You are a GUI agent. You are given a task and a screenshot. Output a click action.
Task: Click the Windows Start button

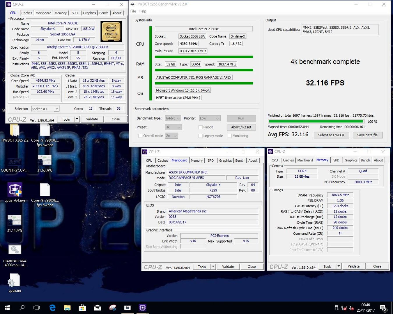(7, 308)
